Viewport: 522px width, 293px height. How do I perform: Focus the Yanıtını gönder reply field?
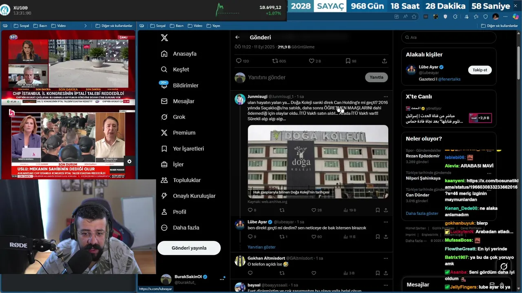[x=305, y=77]
